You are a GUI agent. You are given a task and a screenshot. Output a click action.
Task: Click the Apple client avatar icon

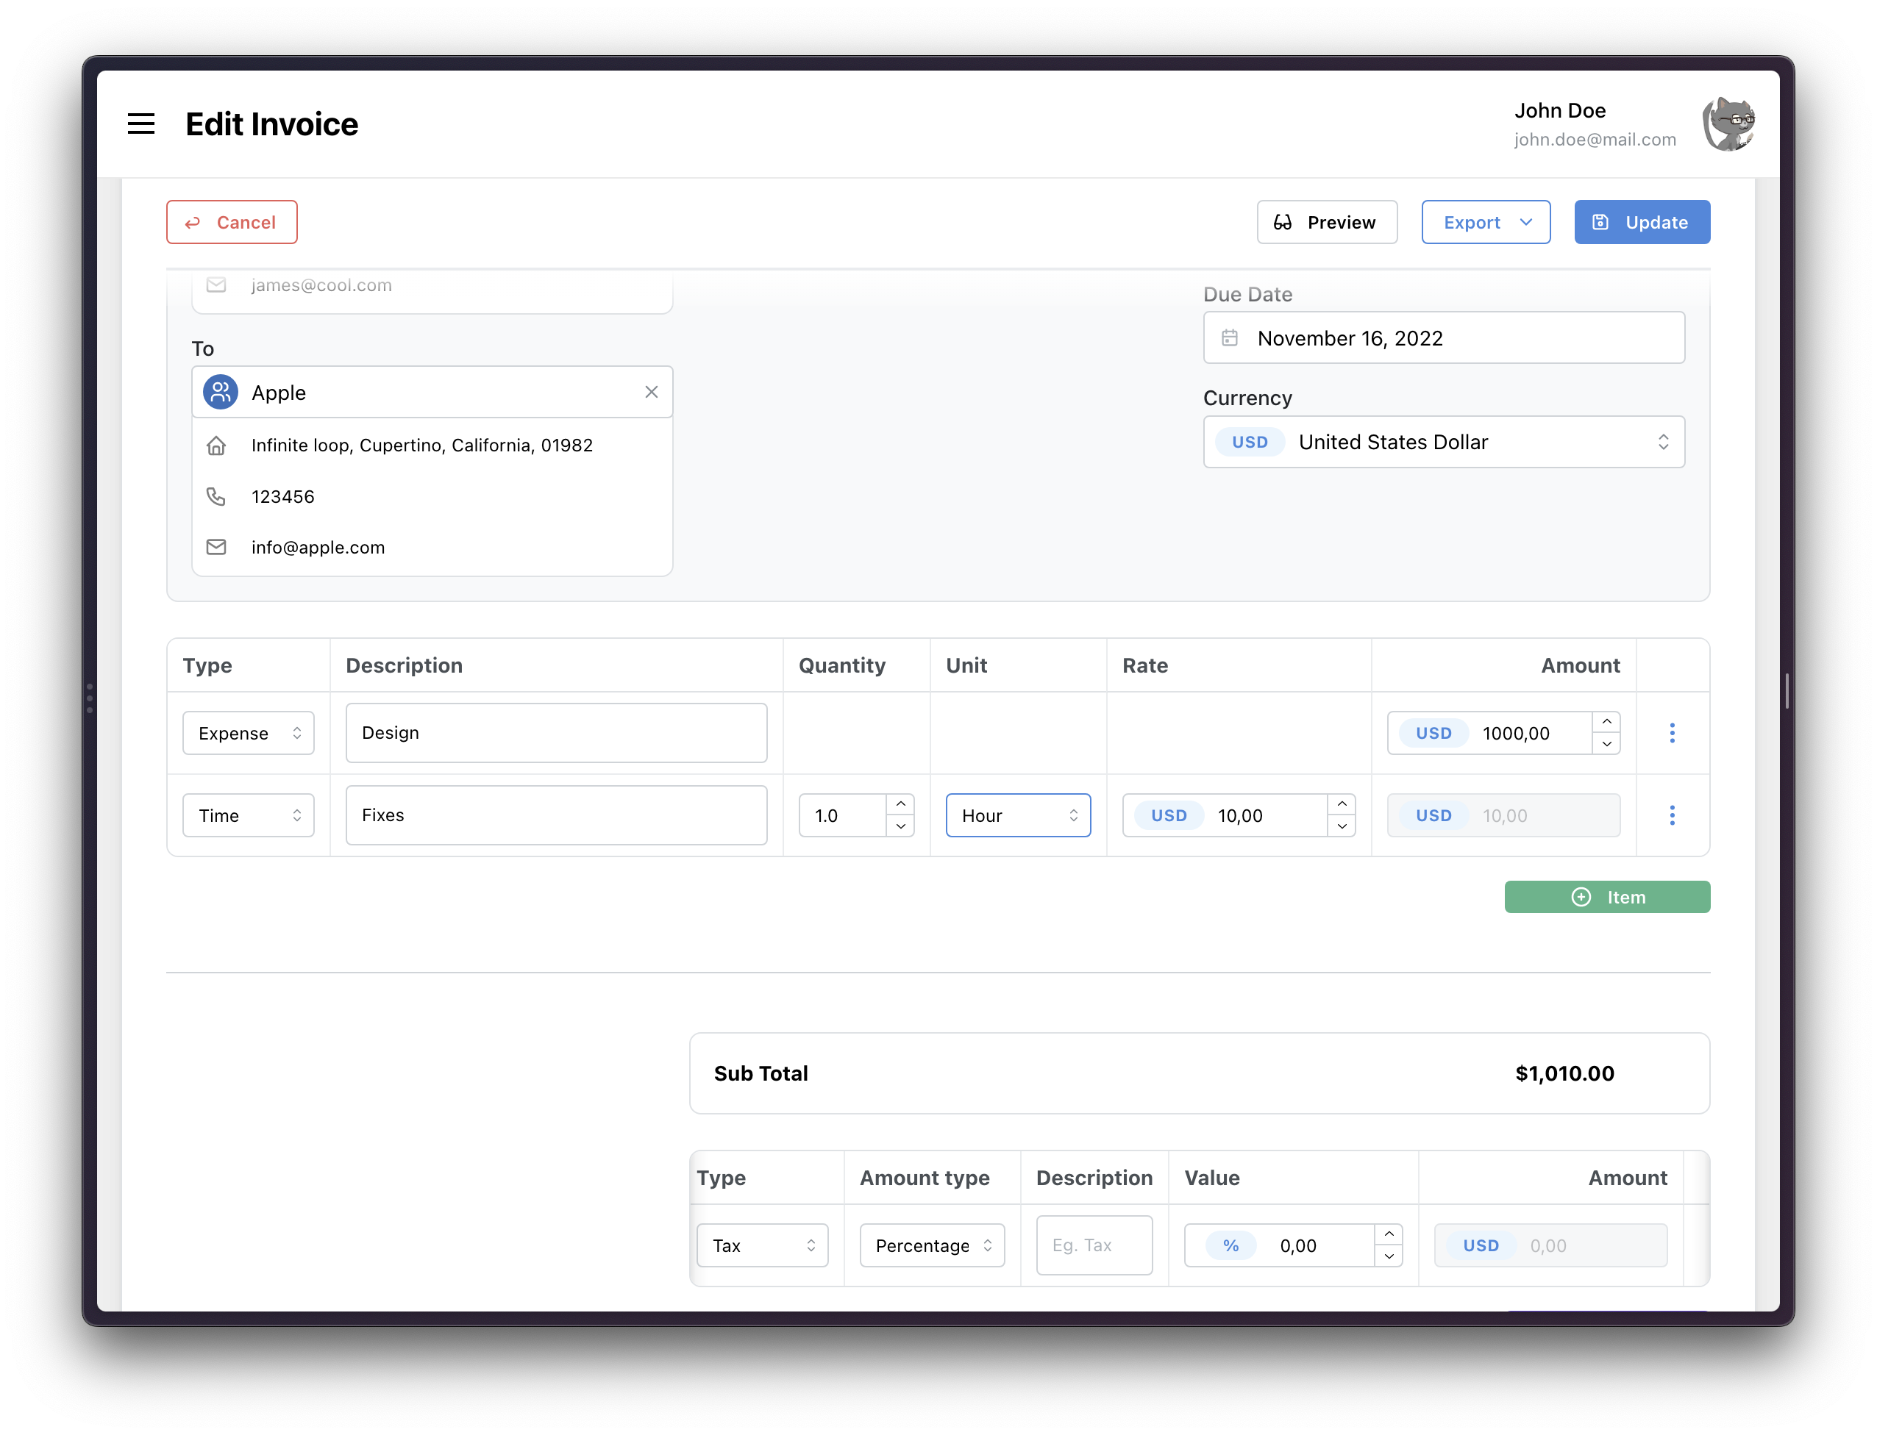pyautogui.click(x=221, y=392)
